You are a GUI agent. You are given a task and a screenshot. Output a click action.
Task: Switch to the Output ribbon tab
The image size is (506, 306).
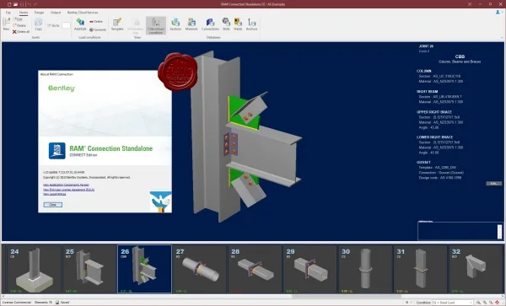(56, 13)
